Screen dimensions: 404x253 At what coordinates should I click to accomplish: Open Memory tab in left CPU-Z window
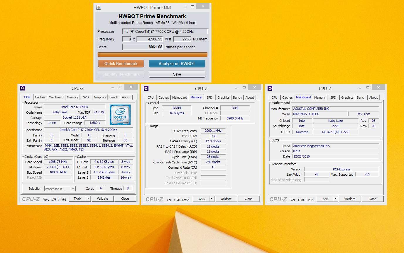(72, 97)
